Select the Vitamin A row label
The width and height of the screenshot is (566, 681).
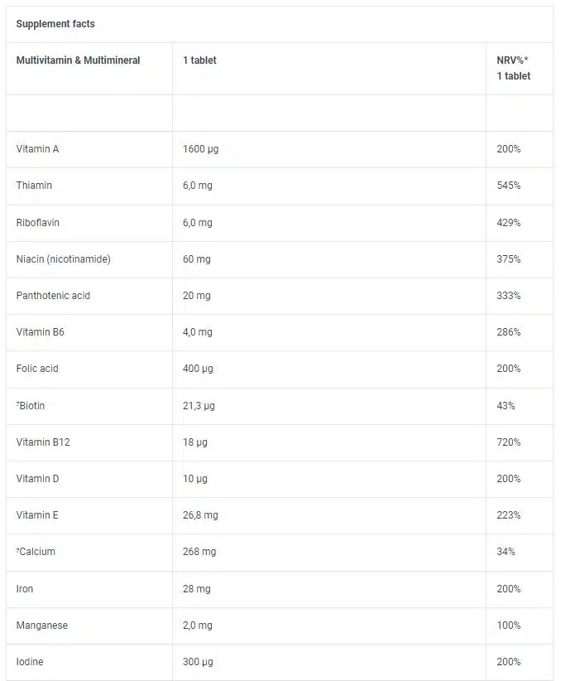(x=38, y=149)
